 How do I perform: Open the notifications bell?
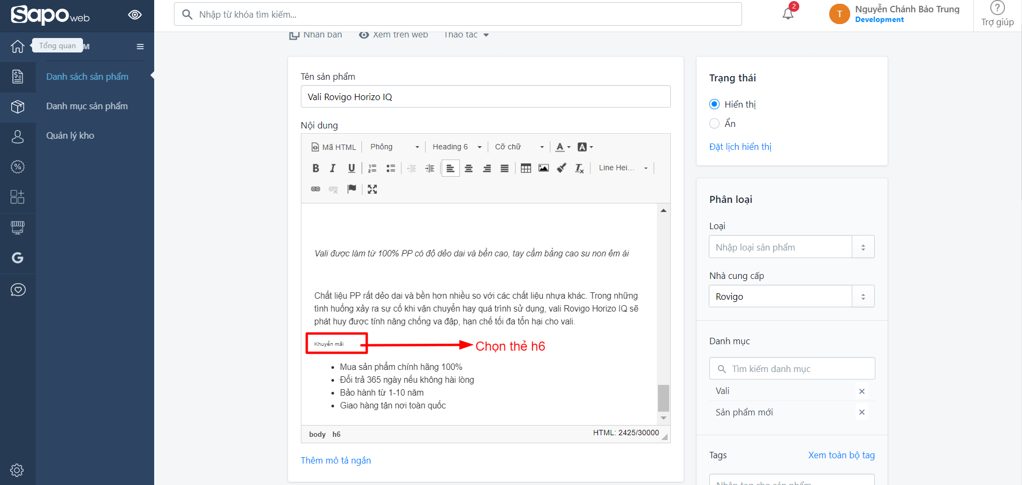click(x=788, y=13)
